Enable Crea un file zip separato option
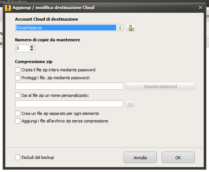209x172 pixels. pos(18,113)
